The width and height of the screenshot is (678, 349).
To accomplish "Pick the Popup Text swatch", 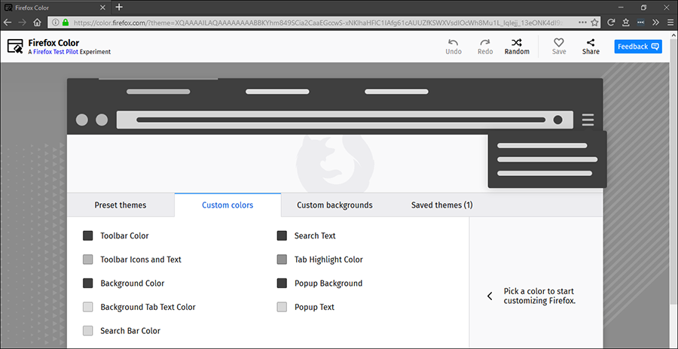I will click(x=282, y=307).
